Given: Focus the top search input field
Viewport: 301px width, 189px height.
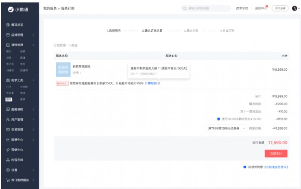Looking at the screenshot, I should [206, 9].
